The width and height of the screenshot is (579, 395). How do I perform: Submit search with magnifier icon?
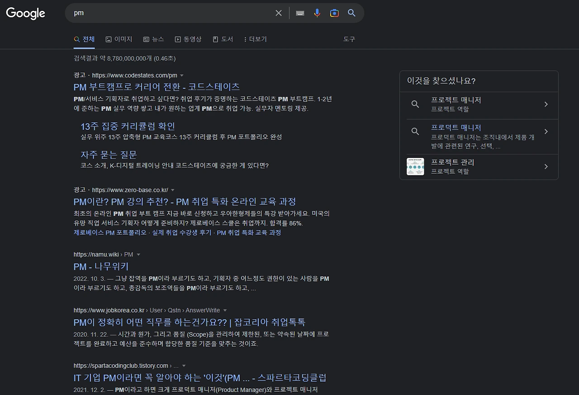point(351,13)
